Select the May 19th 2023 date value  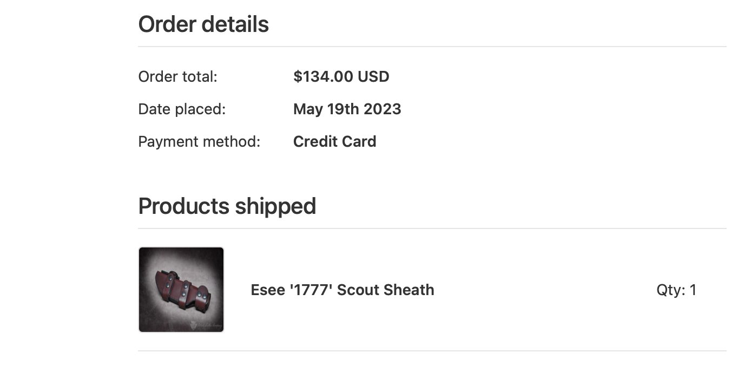pyautogui.click(x=347, y=109)
